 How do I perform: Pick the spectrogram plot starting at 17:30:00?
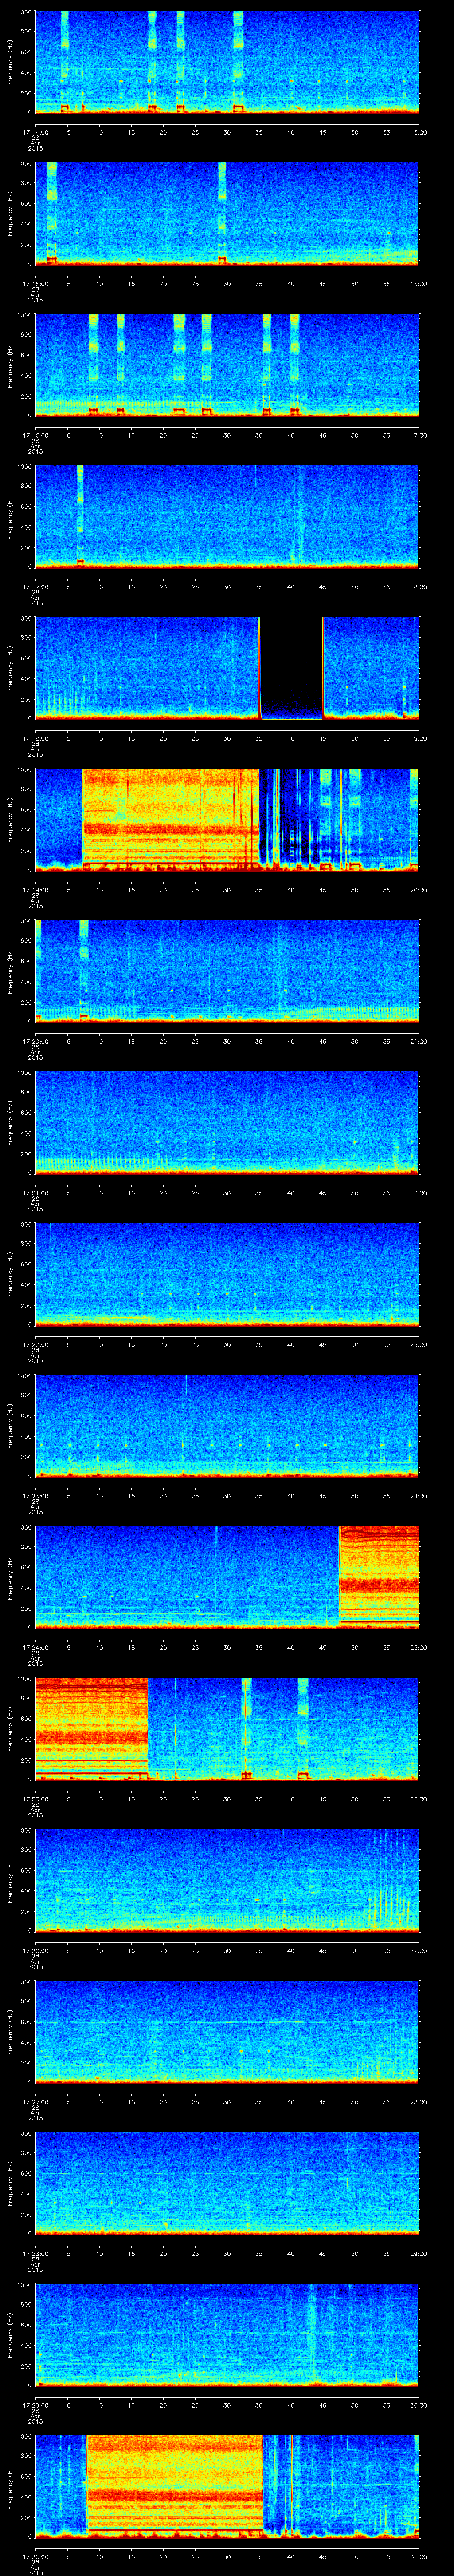click(227, 2486)
